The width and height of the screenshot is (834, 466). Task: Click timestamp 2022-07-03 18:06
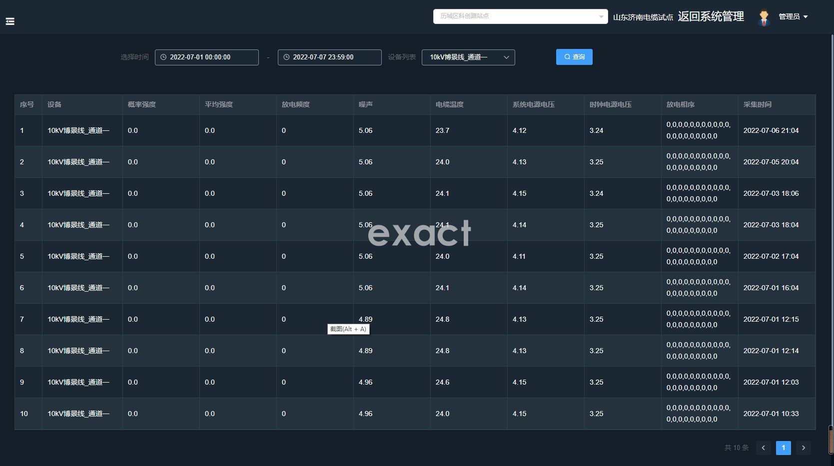(x=771, y=194)
